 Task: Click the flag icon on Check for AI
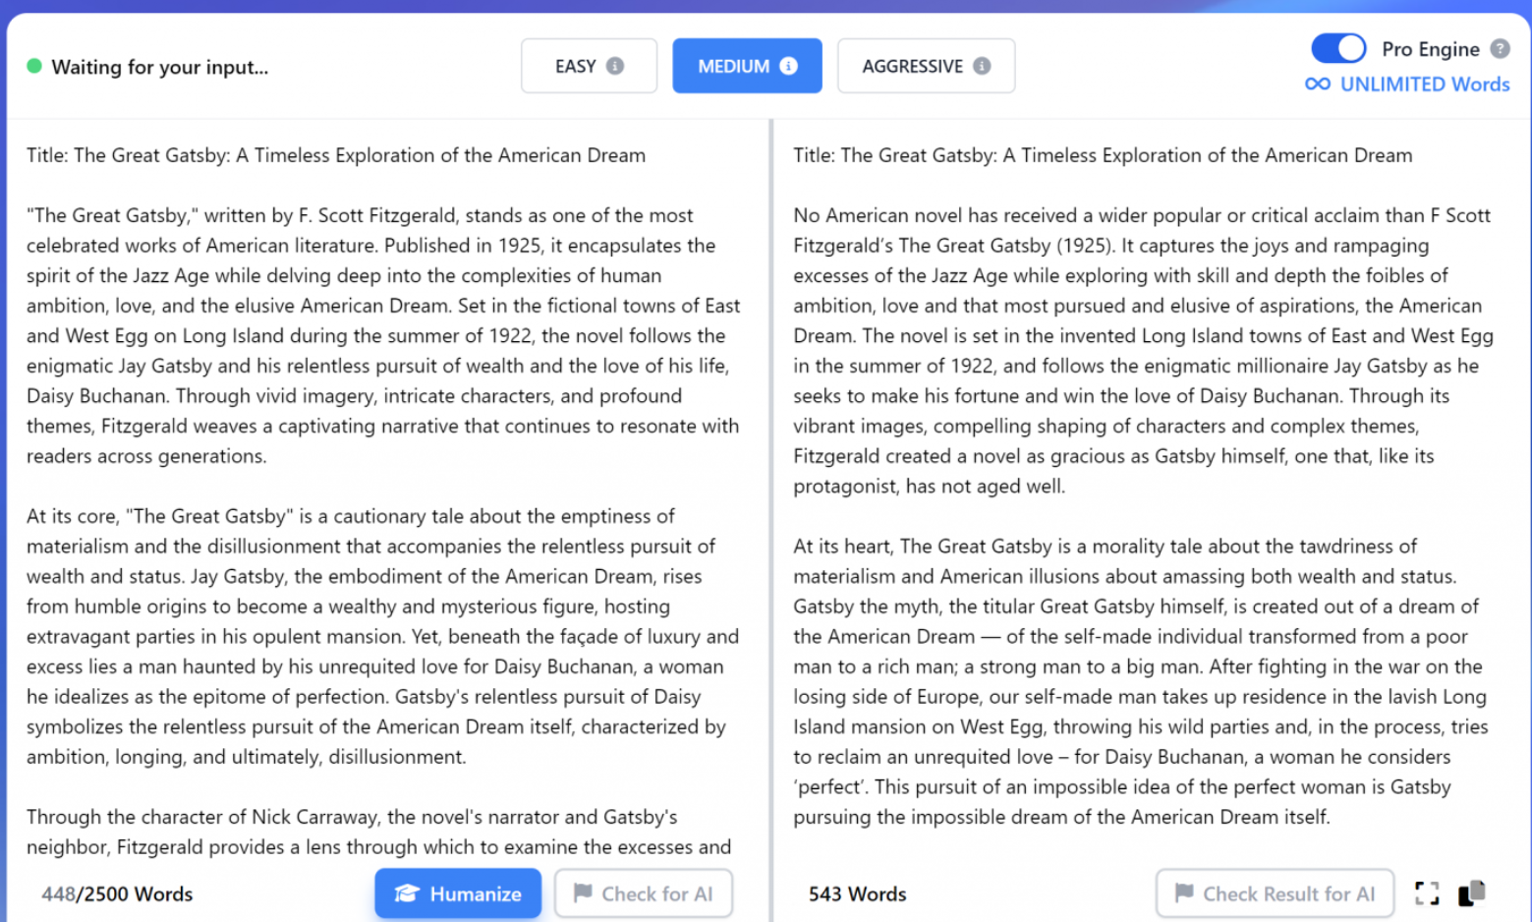[x=584, y=893]
